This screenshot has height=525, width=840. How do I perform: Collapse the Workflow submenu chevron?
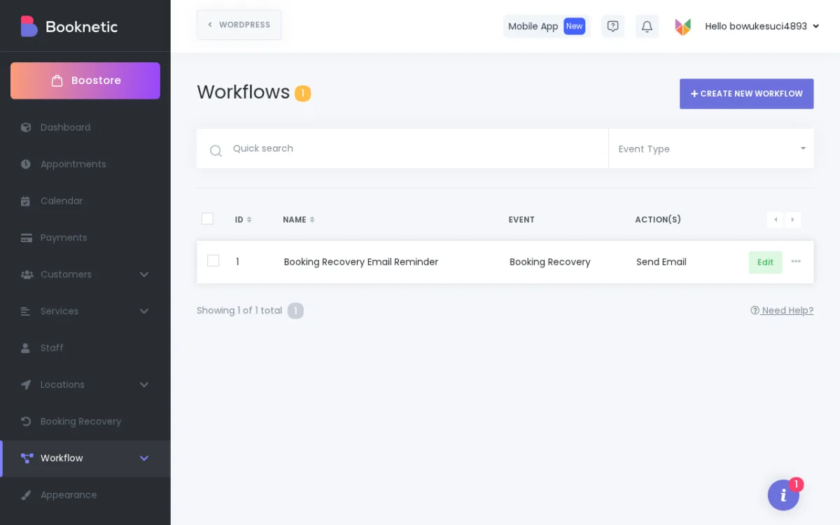click(x=144, y=458)
